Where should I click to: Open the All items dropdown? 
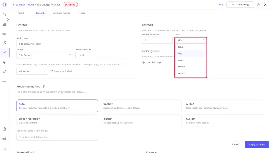(32, 71)
